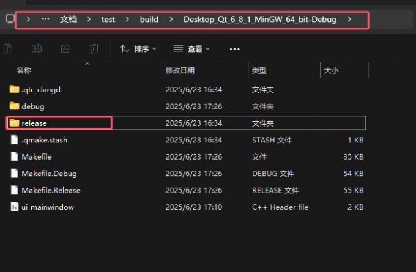Click the .qmake.stash file name
This screenshot has width=416, height=272.
pos(44,140)
